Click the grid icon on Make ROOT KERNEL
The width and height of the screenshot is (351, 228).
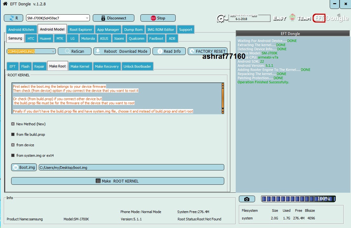coord(98,181)
